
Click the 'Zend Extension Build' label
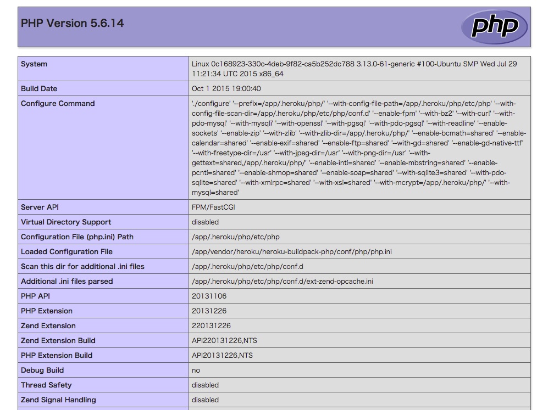pyautogui.click(x=58, y=341)
